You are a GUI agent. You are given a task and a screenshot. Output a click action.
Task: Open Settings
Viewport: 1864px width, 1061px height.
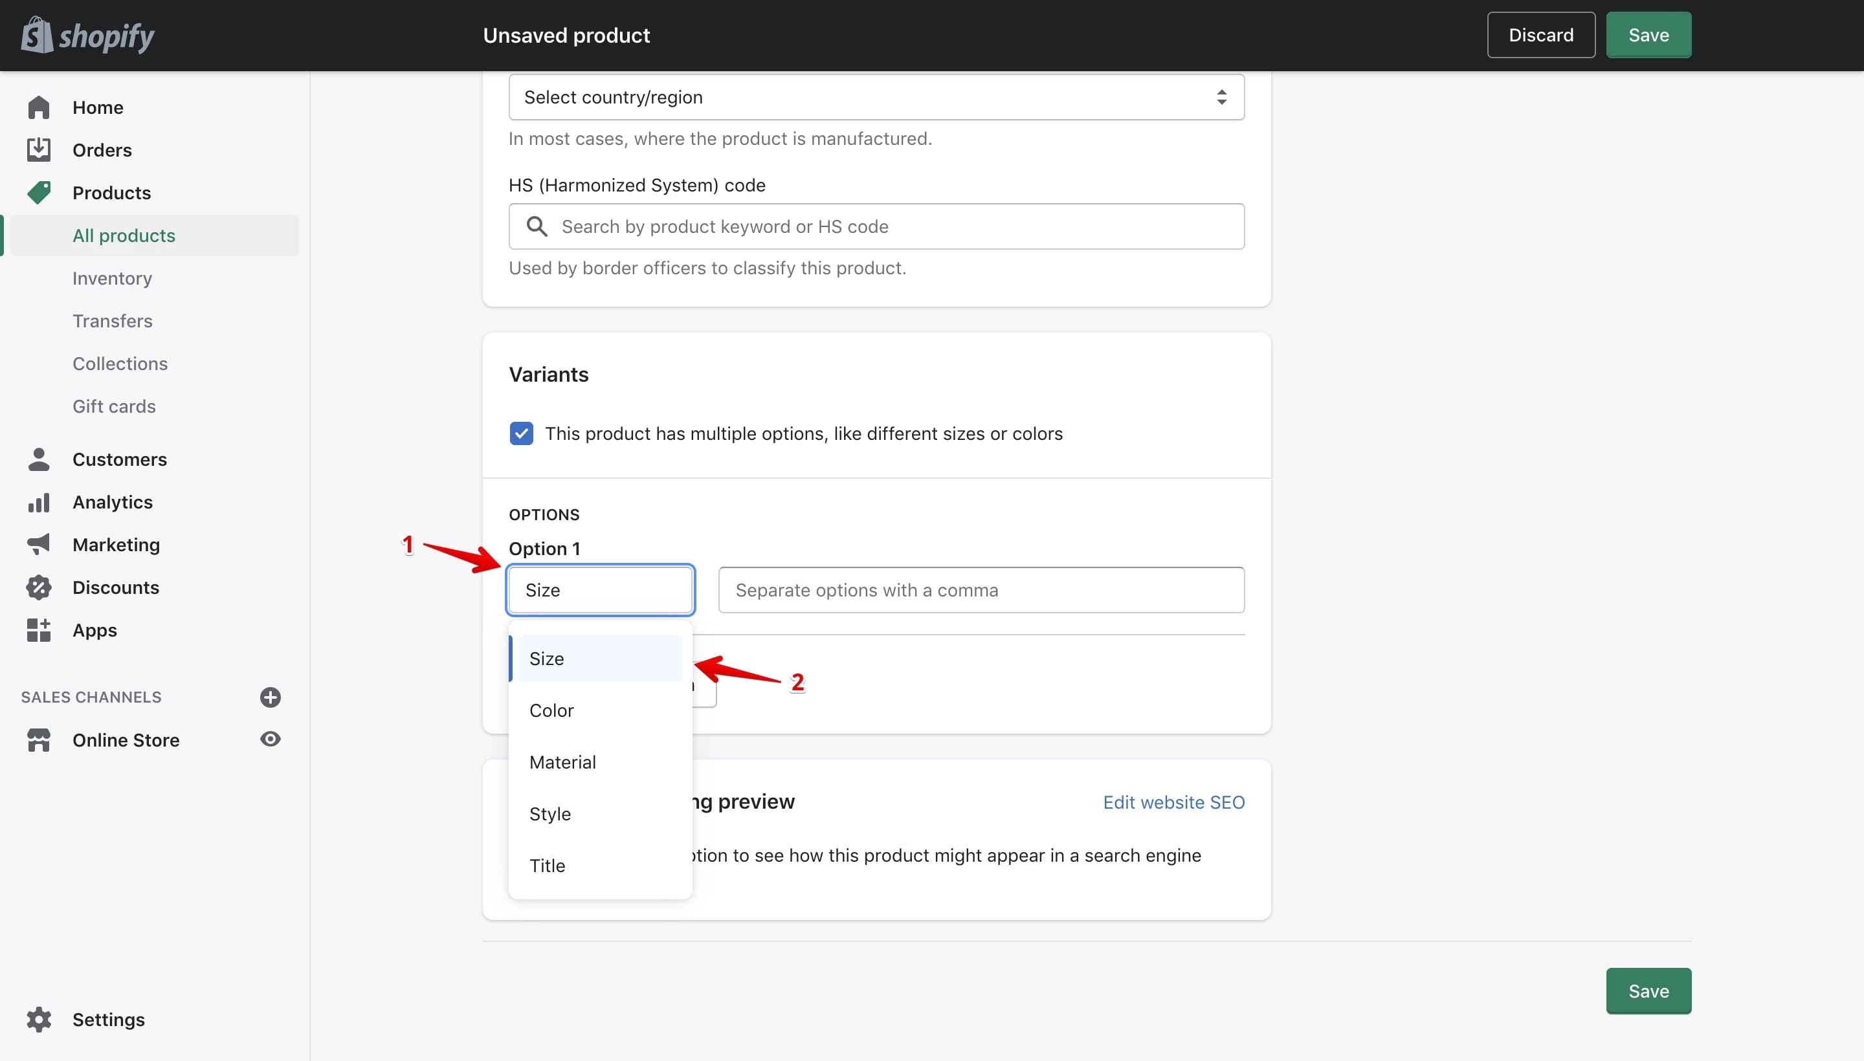109,1020
